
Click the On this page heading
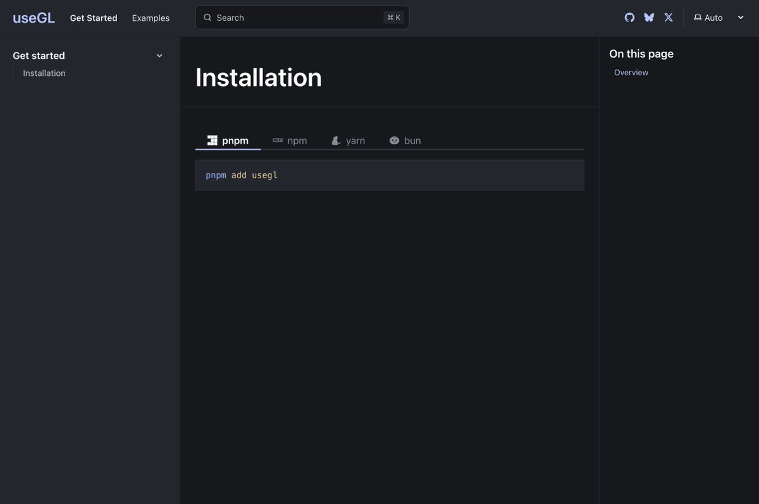tap(641, 54)
